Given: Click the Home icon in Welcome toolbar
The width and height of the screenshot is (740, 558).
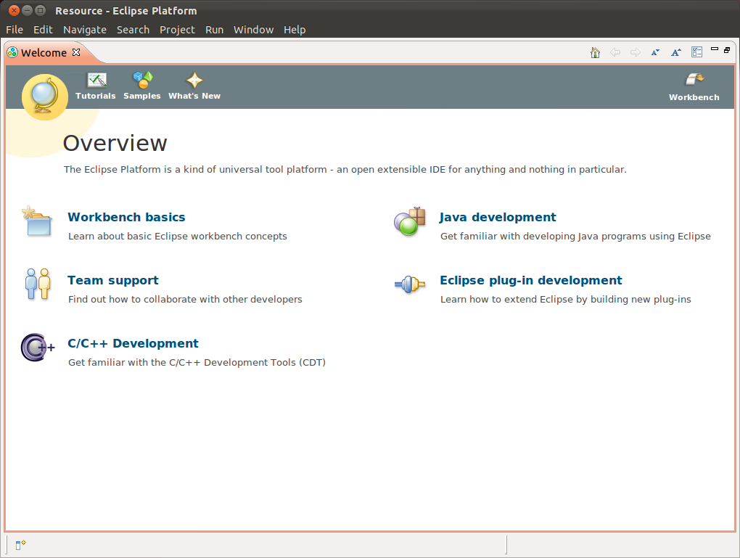Looking at the screenshot, I should click(x=595, y=52).
